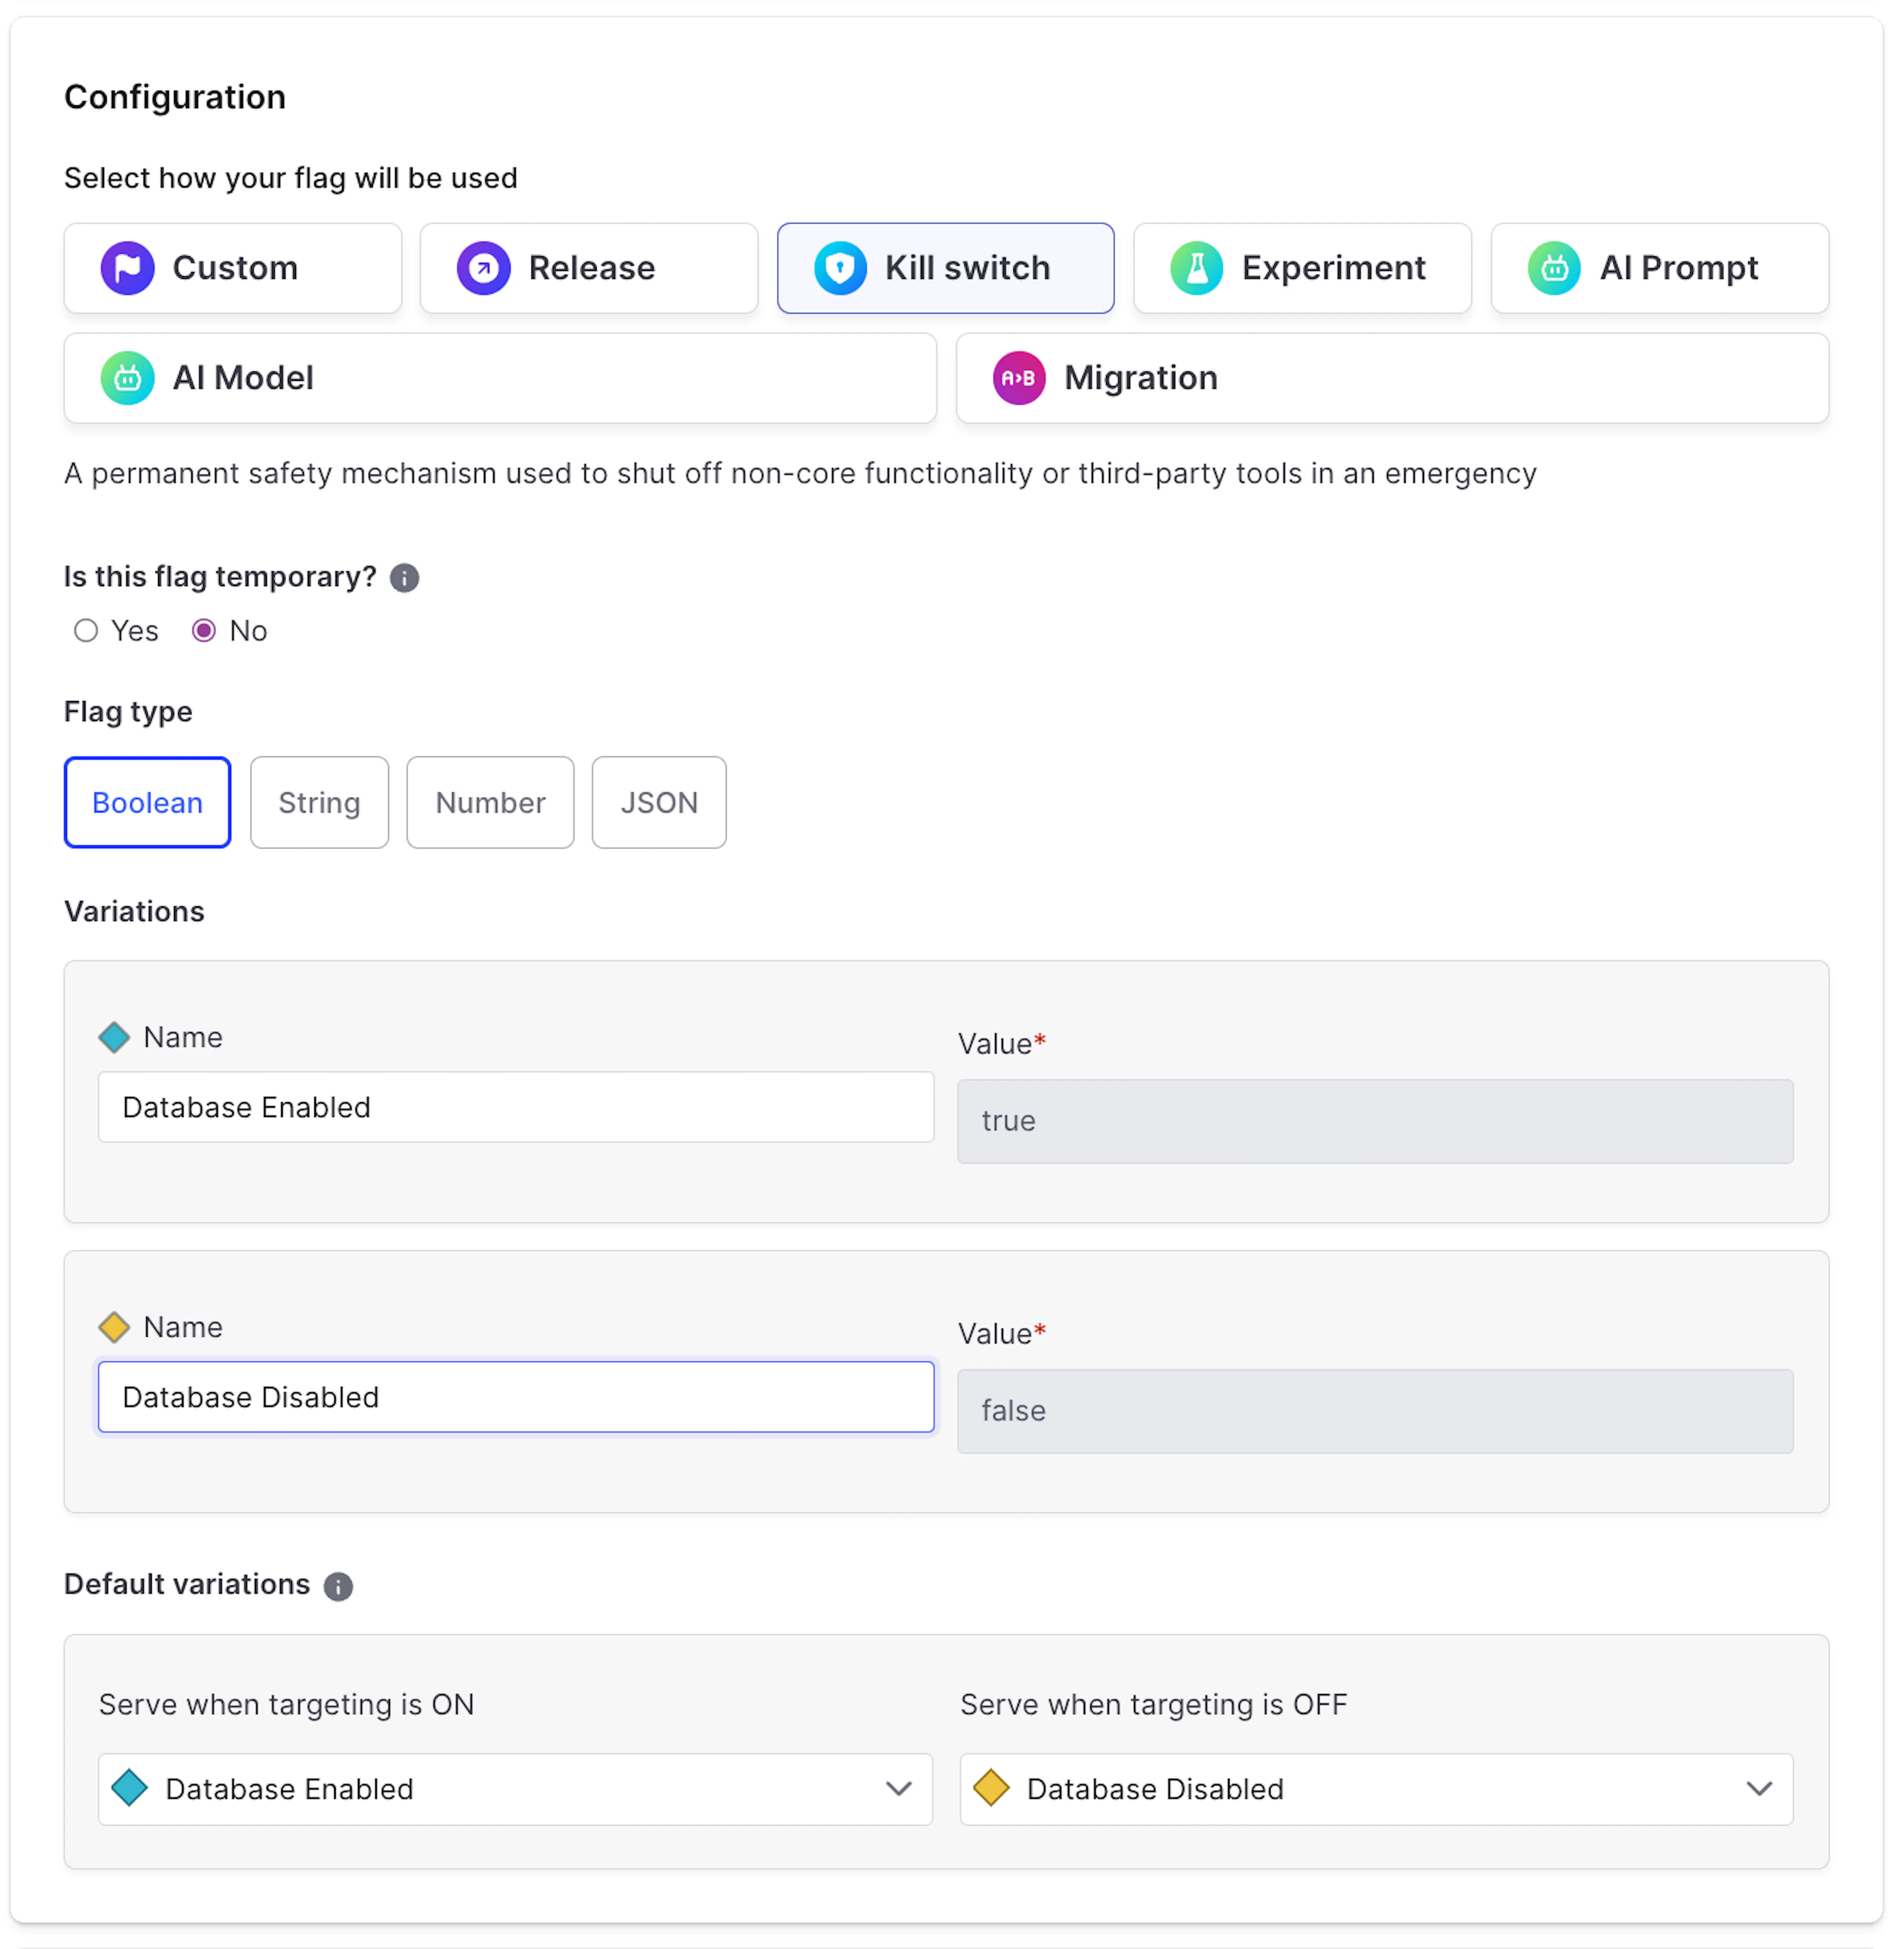Click the yellow diamond variation color swatch

pos(114,1327)
